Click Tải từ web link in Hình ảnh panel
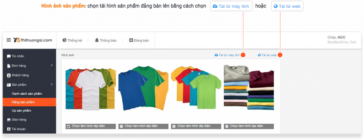364x140 pixels. (267, 55)
